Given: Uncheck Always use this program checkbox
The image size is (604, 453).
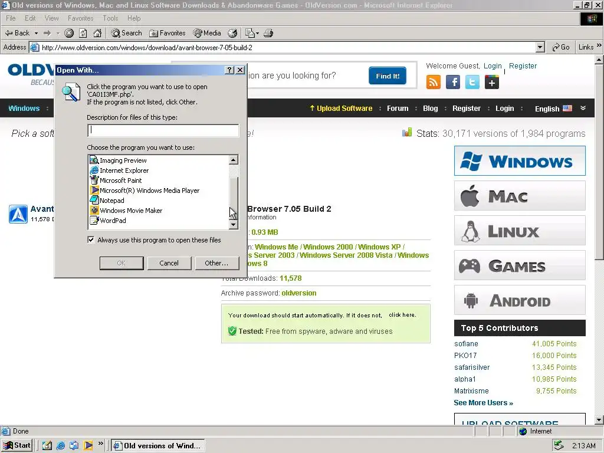Looking at the screenshot, I should pyautogui.click(x=91, y=239).
